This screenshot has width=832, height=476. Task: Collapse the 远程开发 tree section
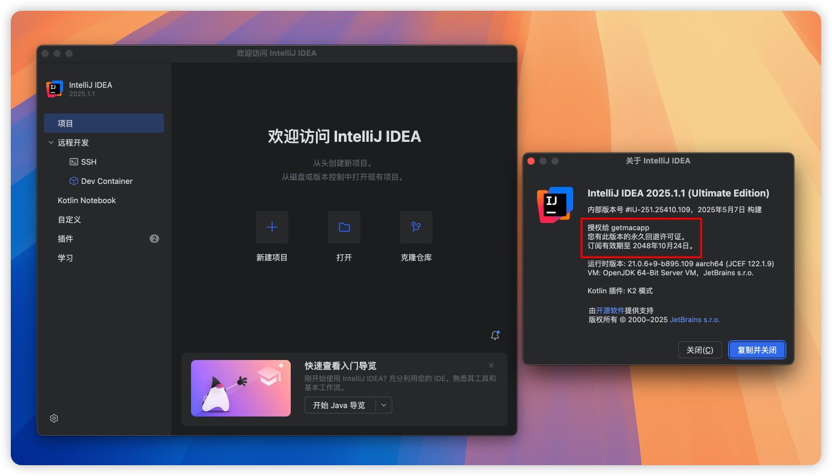[51, 142]
